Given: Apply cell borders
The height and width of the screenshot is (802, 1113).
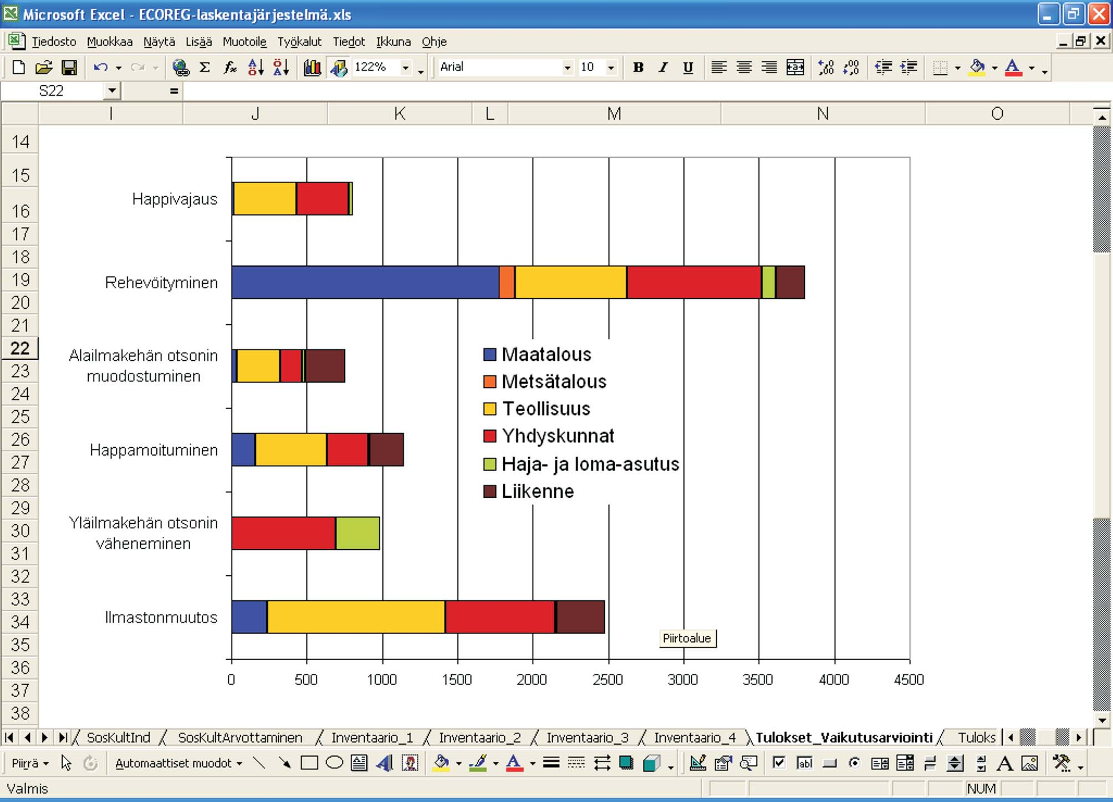Looking at the screenshot, I should 940,68.
